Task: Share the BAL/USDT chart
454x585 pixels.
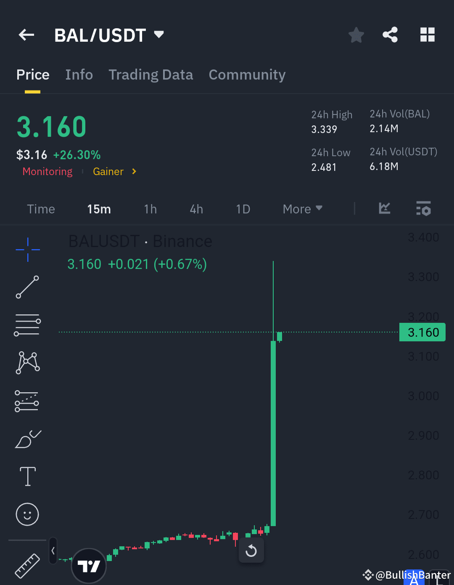Action: 390,35
